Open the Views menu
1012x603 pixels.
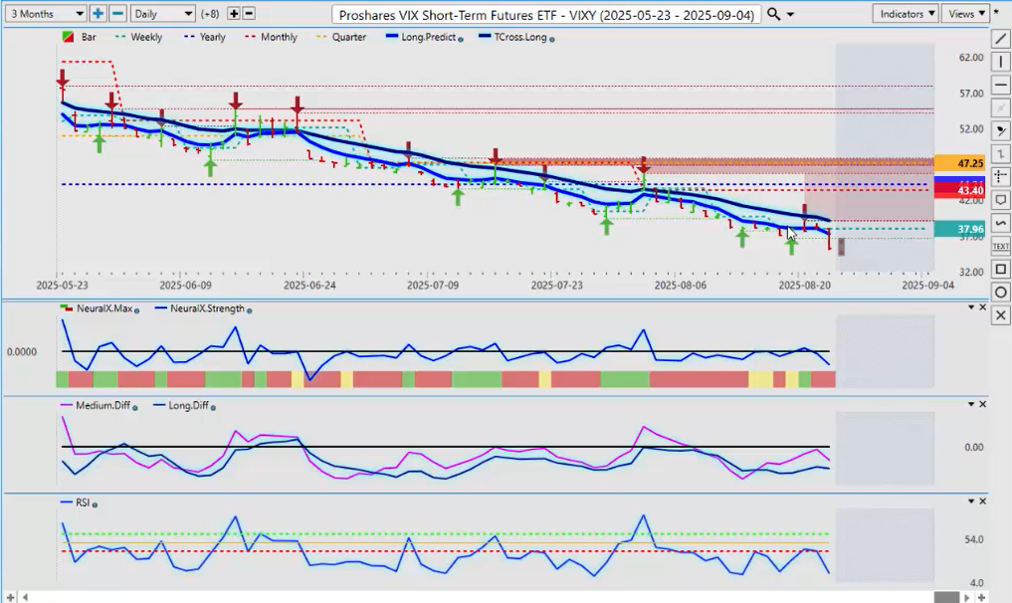tap(965, 14)
